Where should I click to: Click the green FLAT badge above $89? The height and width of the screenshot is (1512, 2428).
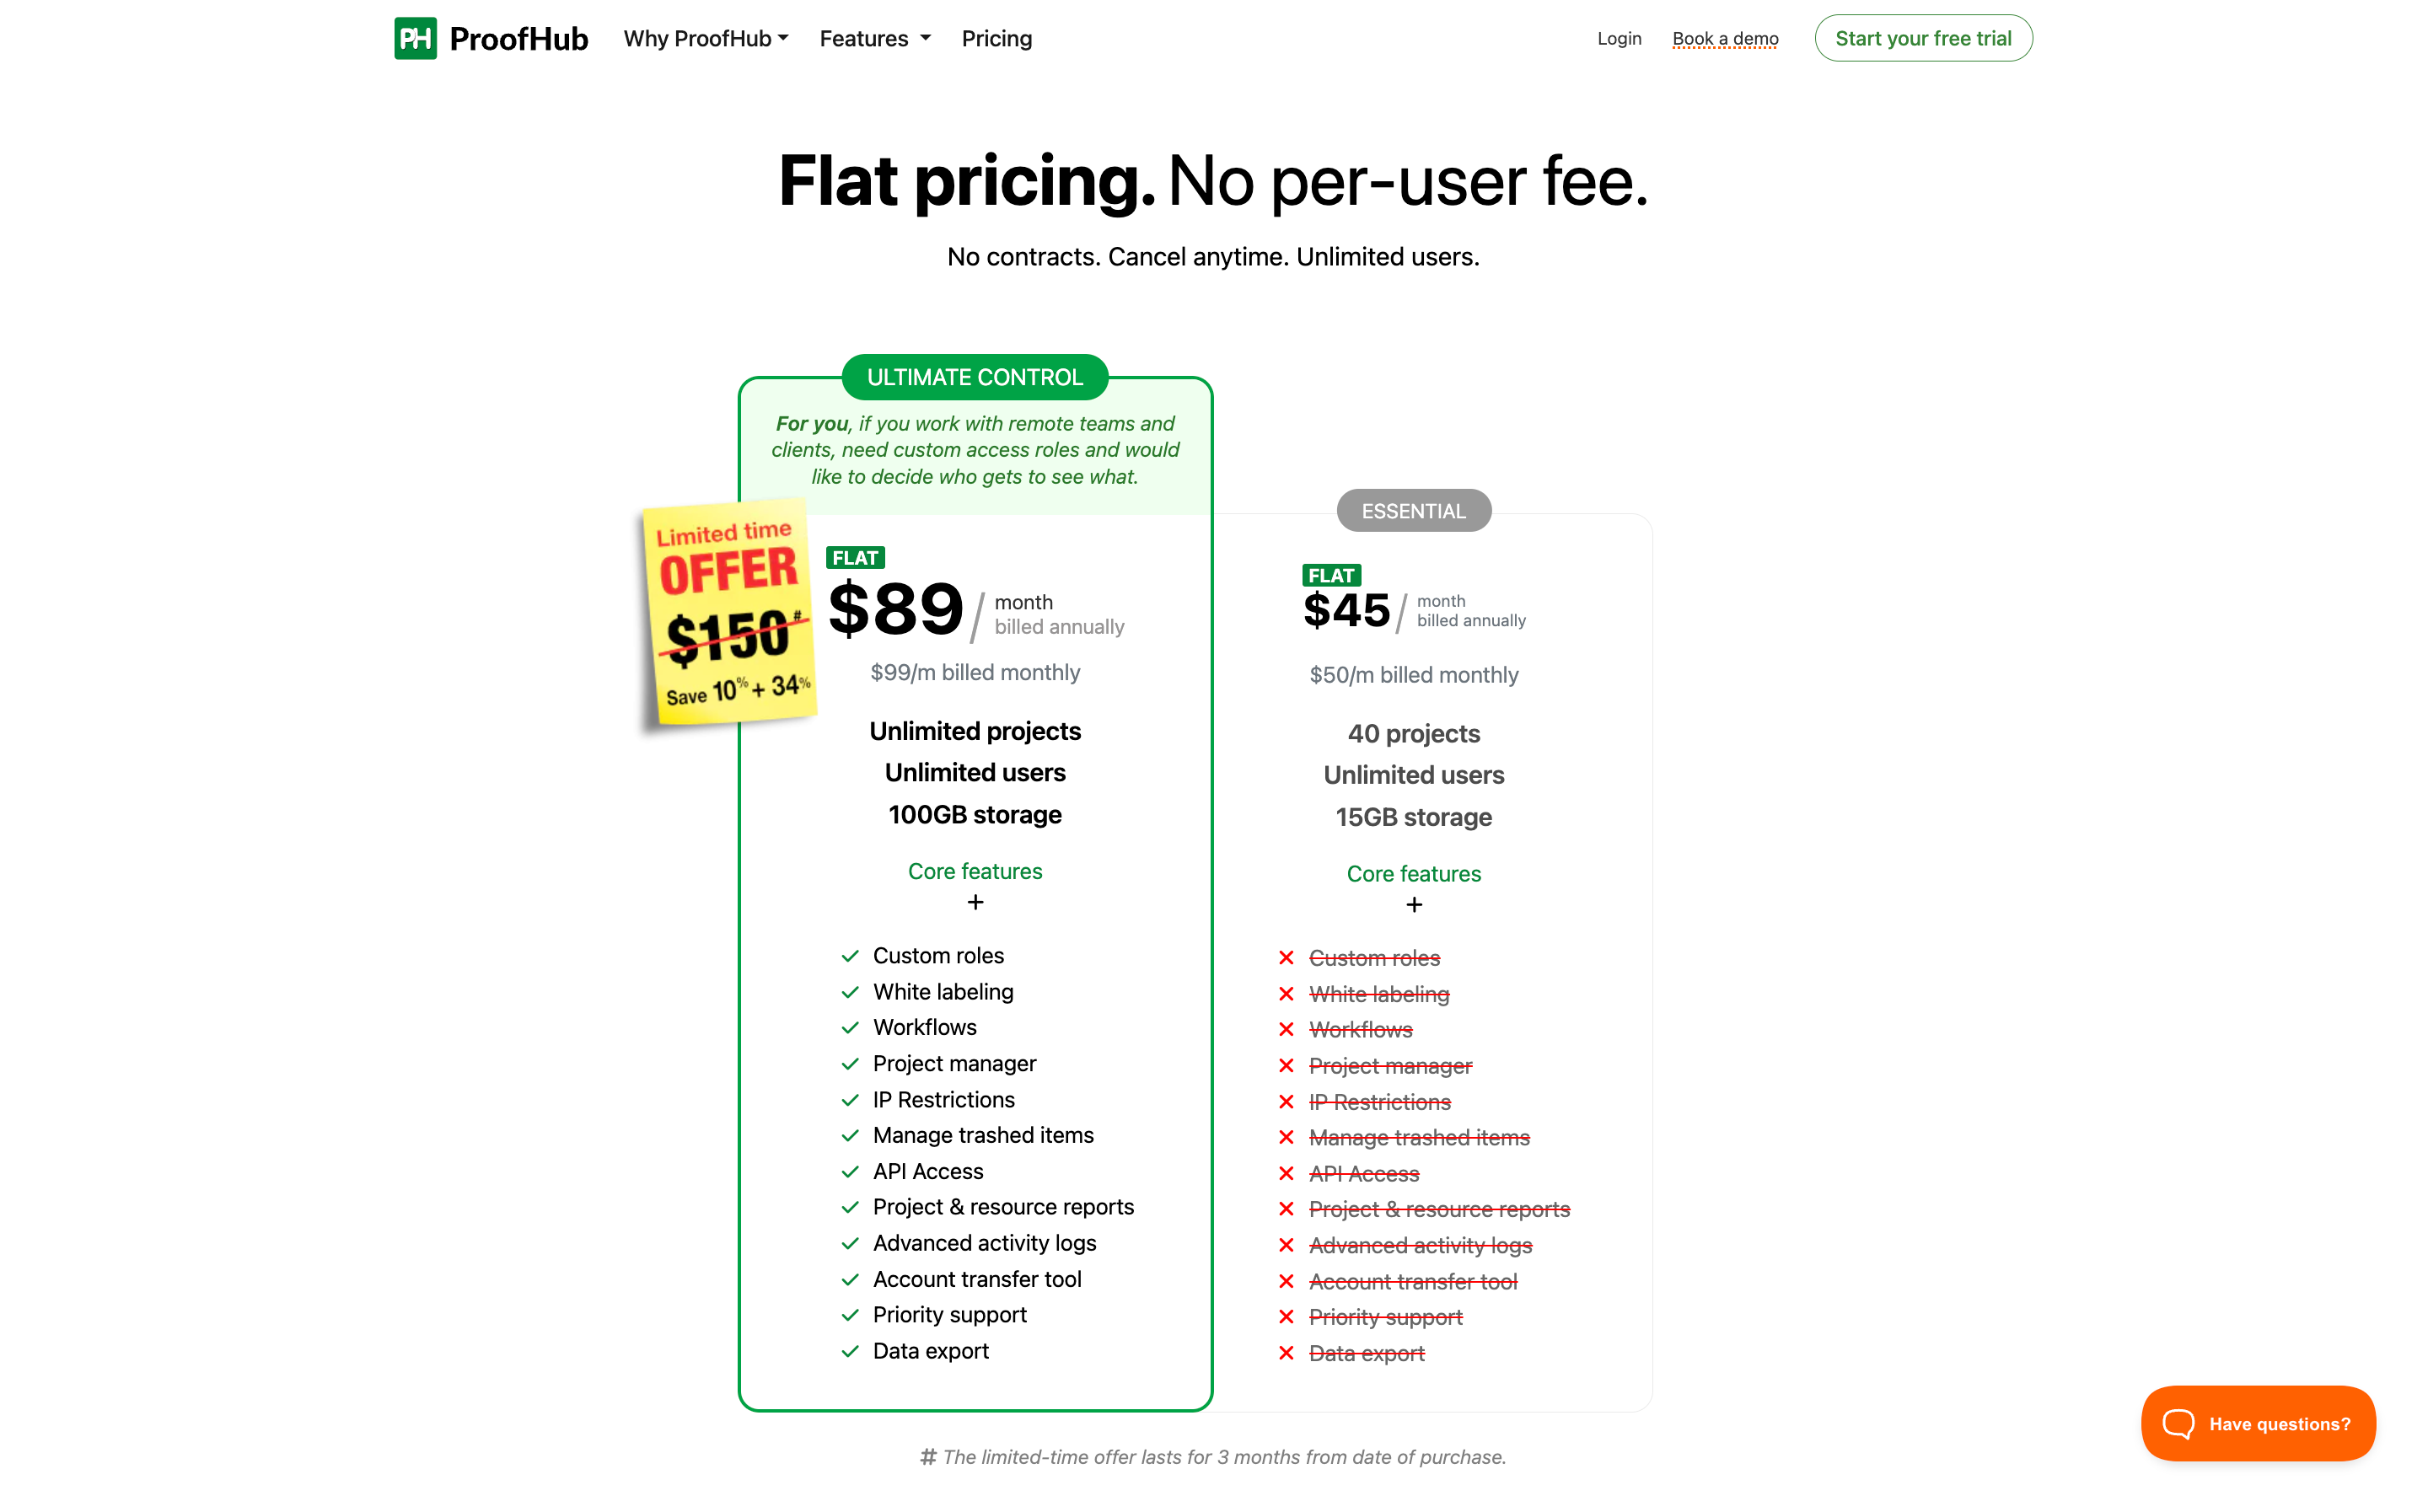(855, 558)
